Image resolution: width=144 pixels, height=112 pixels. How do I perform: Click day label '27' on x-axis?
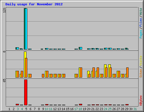pos(118,109)
